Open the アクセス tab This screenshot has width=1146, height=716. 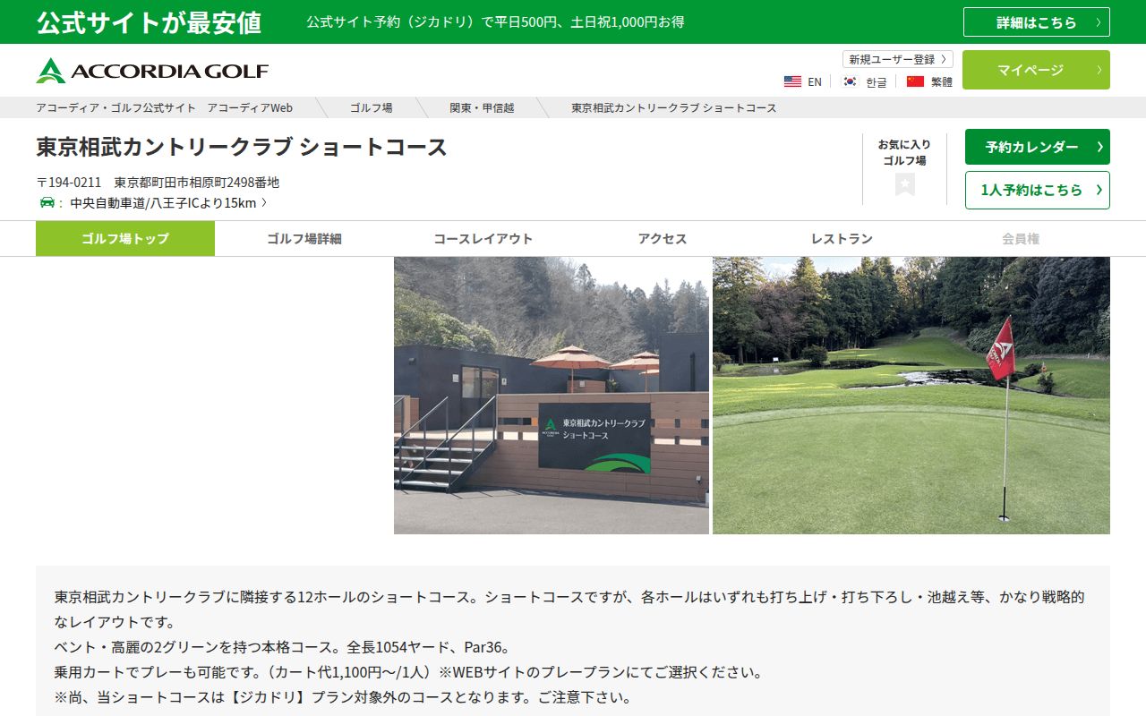[663, 239]
